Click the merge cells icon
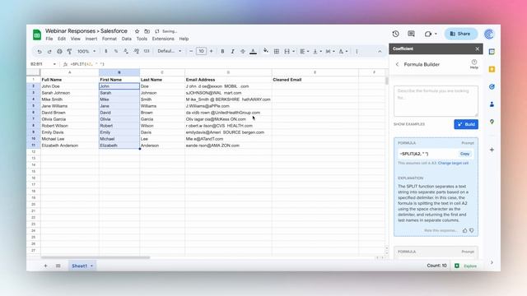This screenshot has width=527, height=296. pyautogui.click(x=287, y=51)
